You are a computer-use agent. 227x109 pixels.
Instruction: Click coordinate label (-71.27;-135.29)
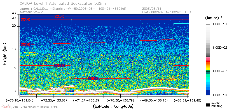tap(86, 100)
